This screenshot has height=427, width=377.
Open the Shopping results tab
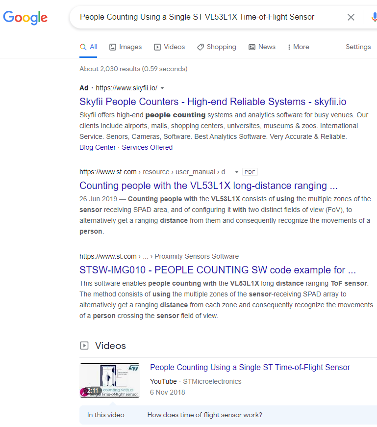pyautogui.click(x=217, y=47)
